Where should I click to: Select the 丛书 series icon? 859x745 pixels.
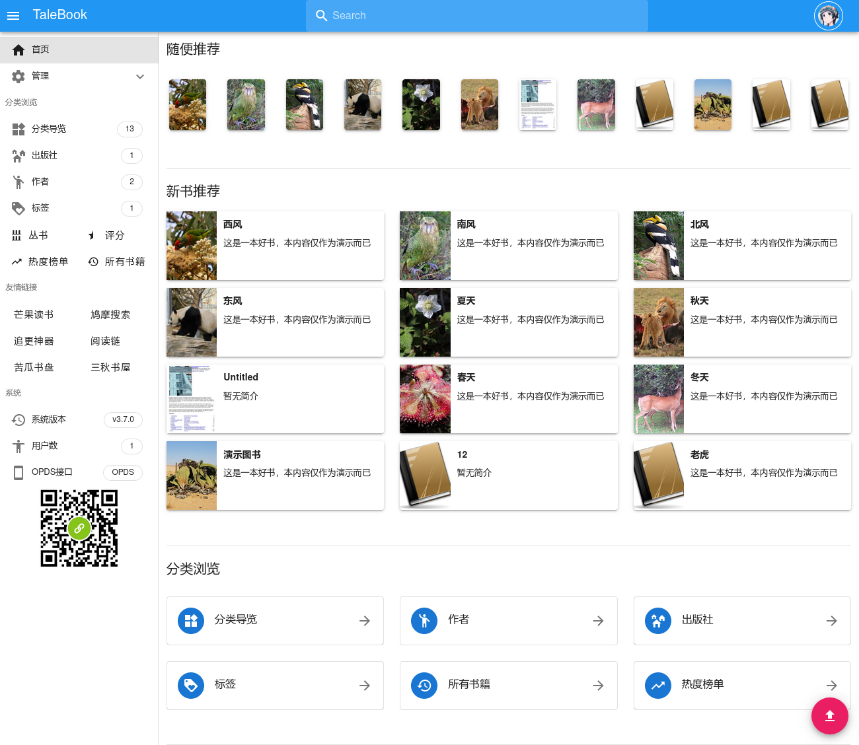point(18,234)
